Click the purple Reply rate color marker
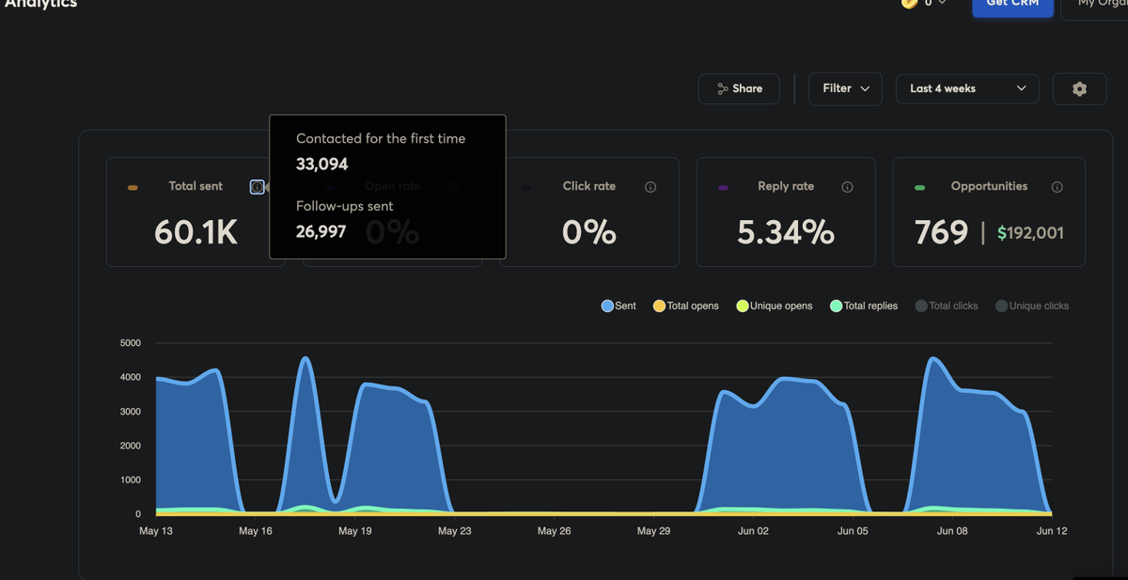 click(723, 188)
